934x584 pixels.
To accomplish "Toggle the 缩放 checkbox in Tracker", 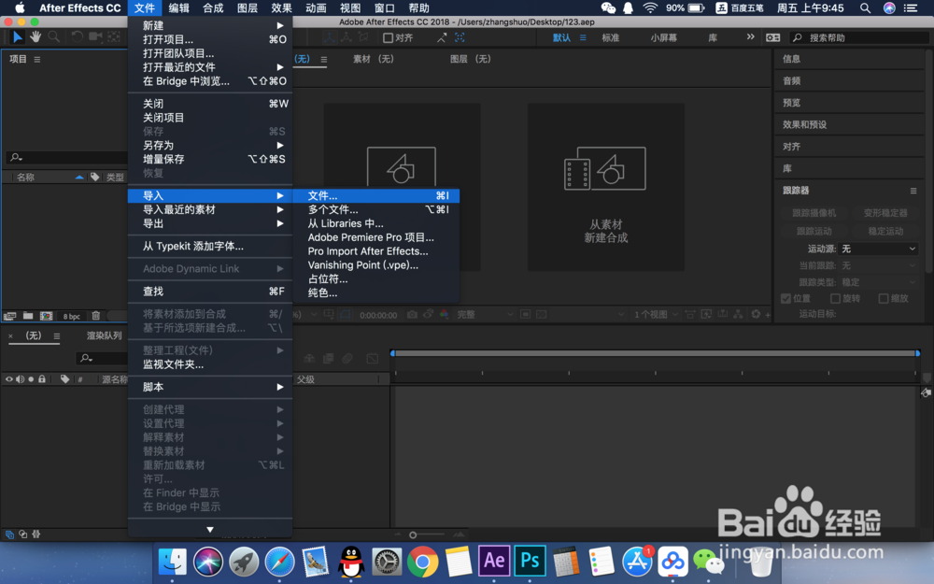I will 884,299.
